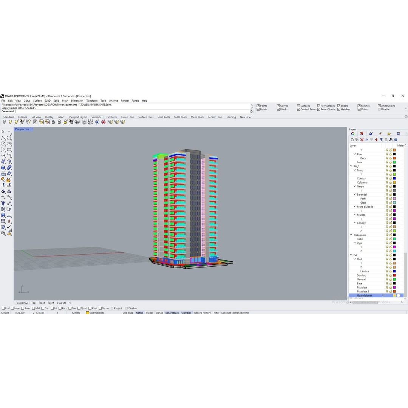Image resolution: width=408 pixels, height=408 pixels.
Task: Click the Show Objects yellow lightbulb icon
Action: point(11,122)
